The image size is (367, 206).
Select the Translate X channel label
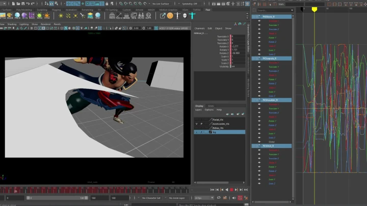click(x=223, y=37)
